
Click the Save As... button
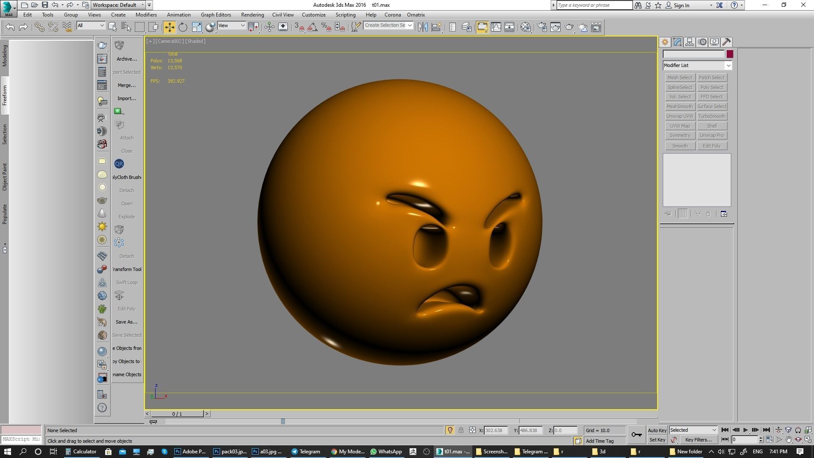click(x=126, y=322)
